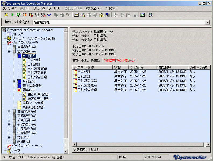Sort by 開始日時 column header
This screenshot has height=161, width=213.
click(x=172, y=67)
